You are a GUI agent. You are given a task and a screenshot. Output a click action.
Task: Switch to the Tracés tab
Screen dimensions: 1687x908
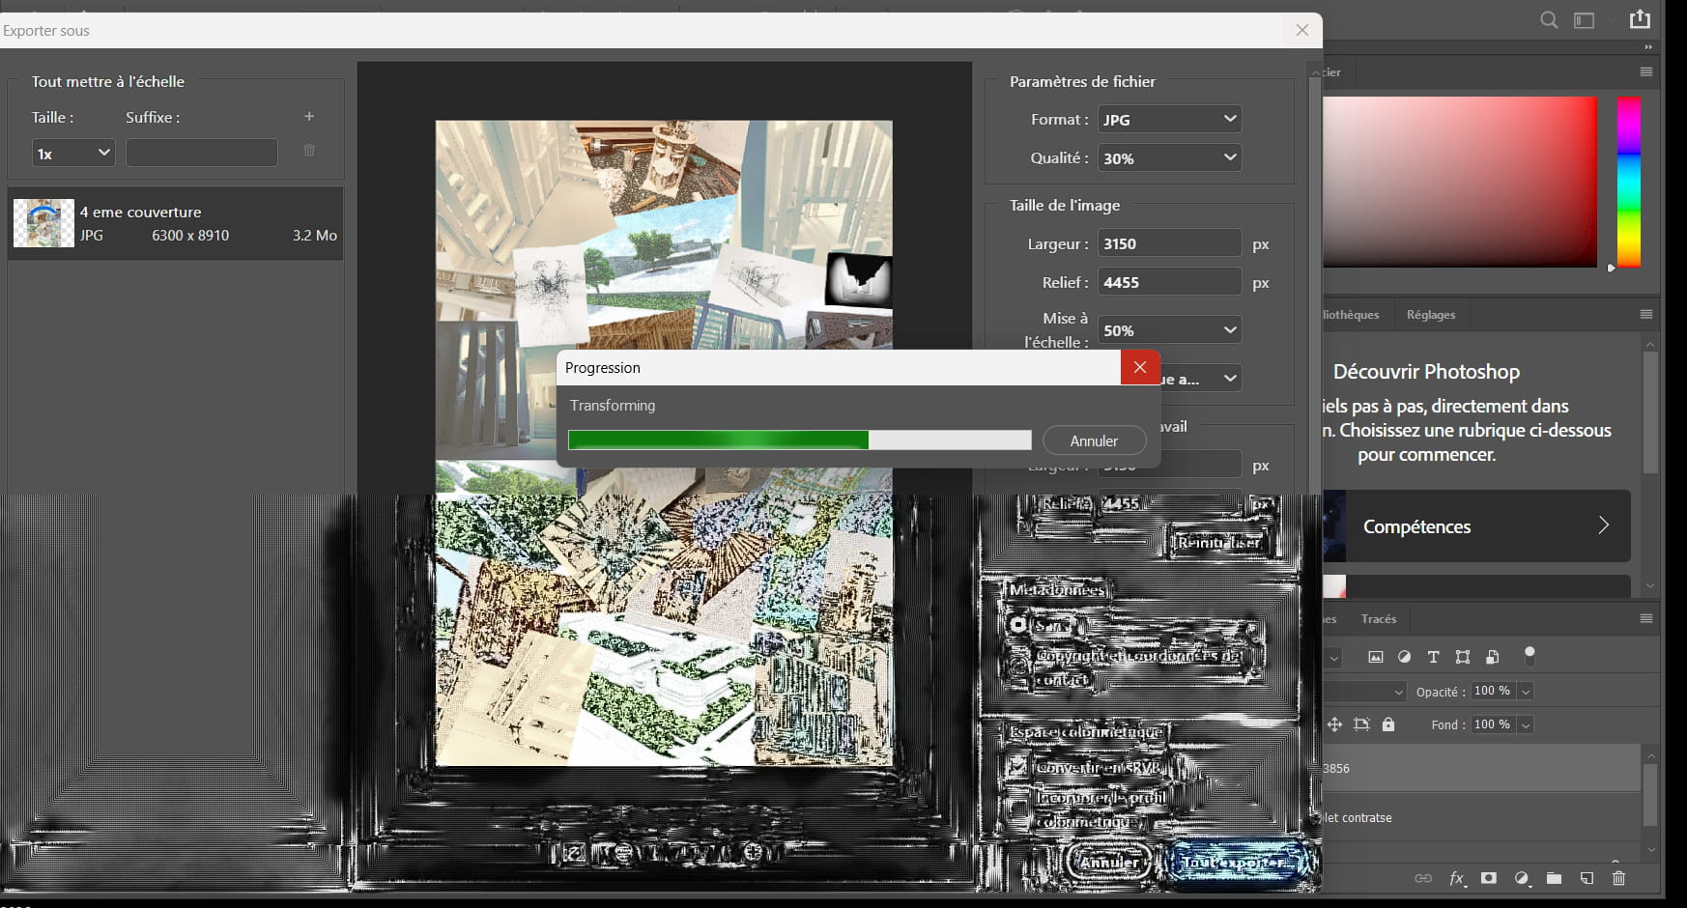click(x=1378, y=619)
